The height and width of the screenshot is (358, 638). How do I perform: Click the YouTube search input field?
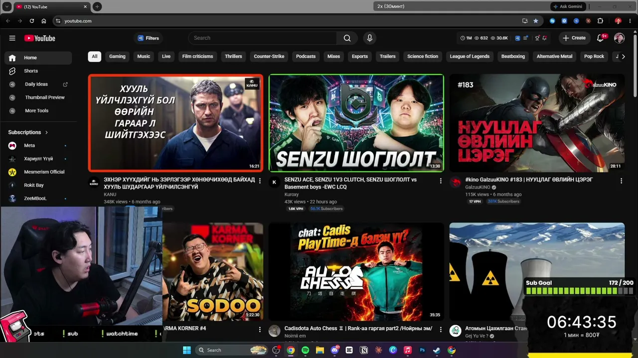(x=263, y=38)
